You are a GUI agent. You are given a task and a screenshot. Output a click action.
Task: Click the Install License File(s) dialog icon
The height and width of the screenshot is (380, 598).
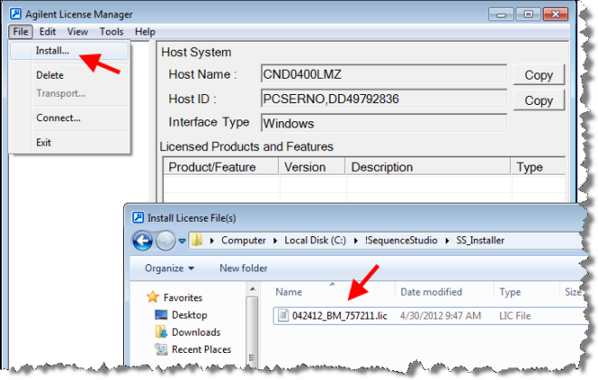138,217
